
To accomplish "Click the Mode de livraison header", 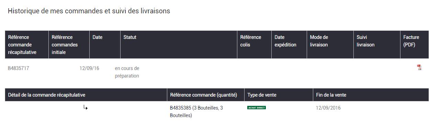I will (x=319, y=41).
